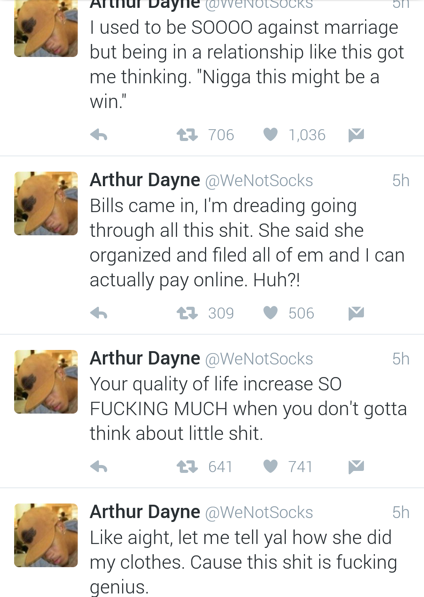Like the tweet with 741 likes
This screenshot has height=597, width=424.
coord(270,467)
